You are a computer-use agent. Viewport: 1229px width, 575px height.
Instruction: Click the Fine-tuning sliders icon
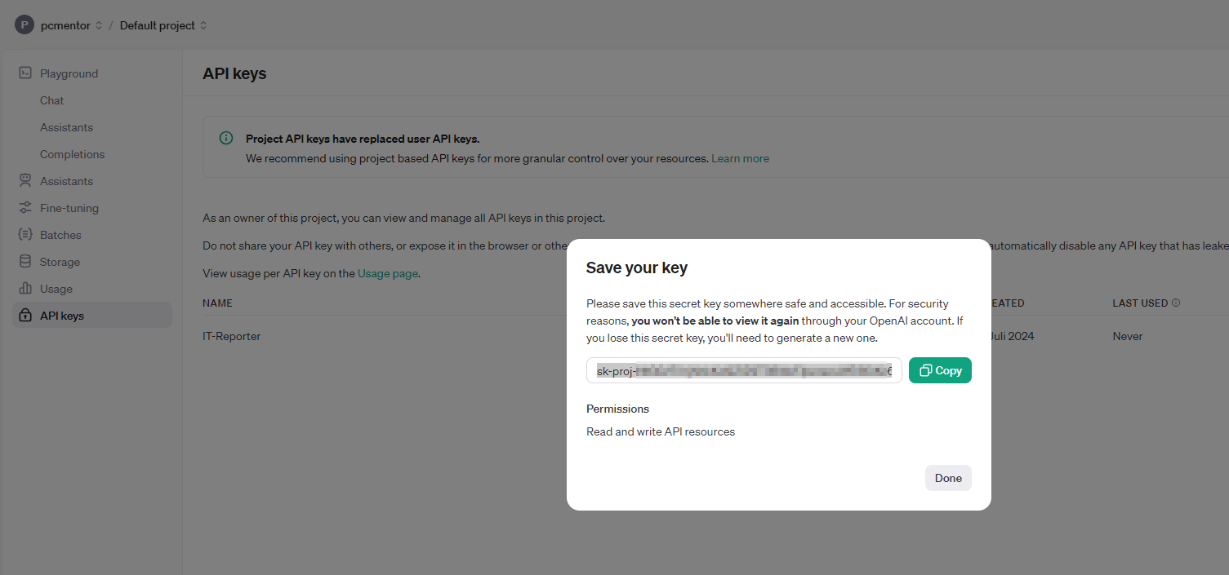(x=25, y=208)
